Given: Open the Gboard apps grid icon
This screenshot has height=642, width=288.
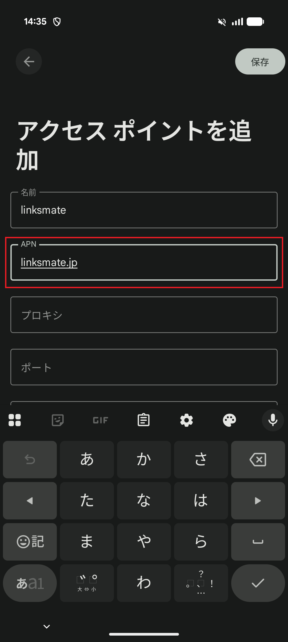Looking at the screenshot, I should [15, 420].
